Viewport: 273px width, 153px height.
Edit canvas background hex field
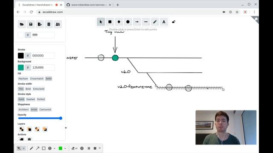tap(43, 35)
